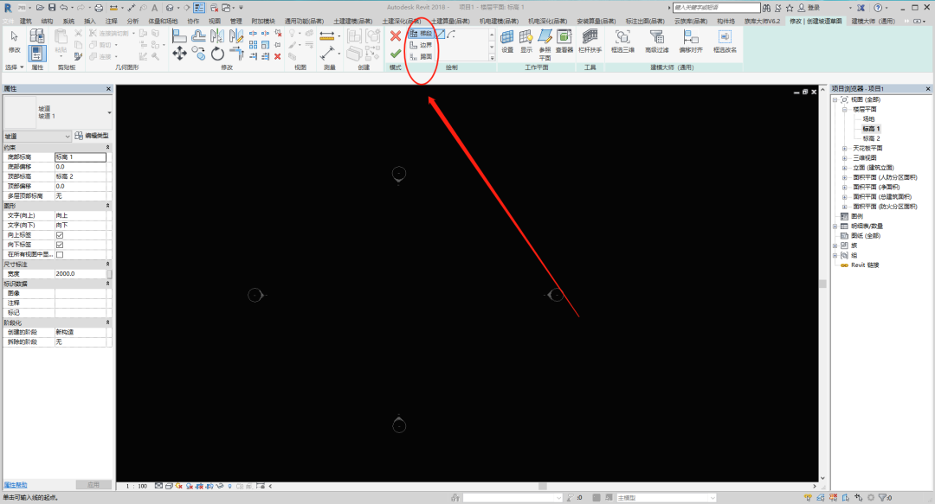Expand the 天花板平面 tree node

tap(844, 149)
